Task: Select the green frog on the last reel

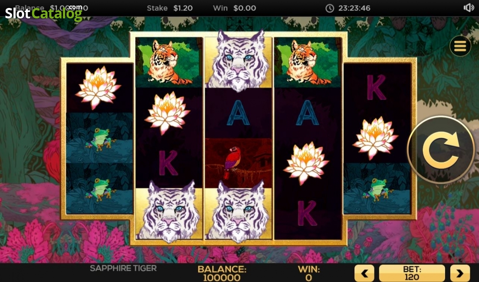Action: pos(376,189)
